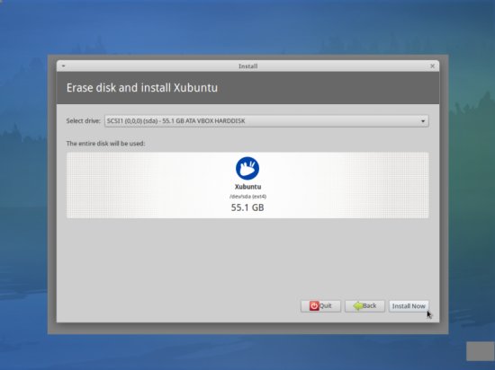Viewport: 495px width, 370px height.
Task: Select the bold Xubuntu partition name
Action: pos(247,187)
